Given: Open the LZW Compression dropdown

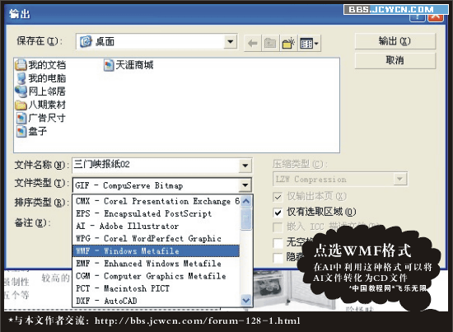Looking at the screenshot, I should click(x=399, y=179).
